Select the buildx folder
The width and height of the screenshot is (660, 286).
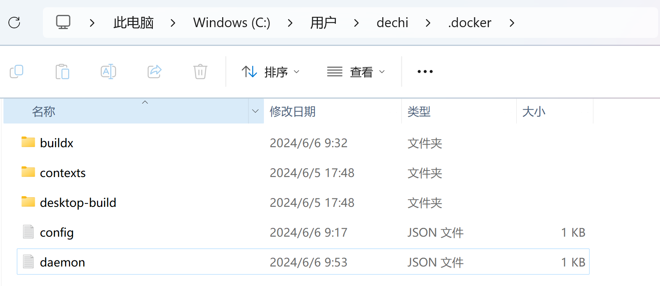[x=56, y=143]
